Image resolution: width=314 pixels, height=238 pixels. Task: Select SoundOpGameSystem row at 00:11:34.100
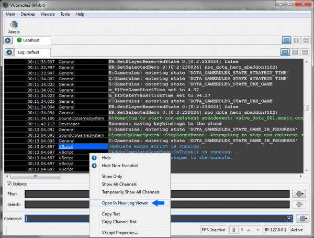[x=154, y=118]
